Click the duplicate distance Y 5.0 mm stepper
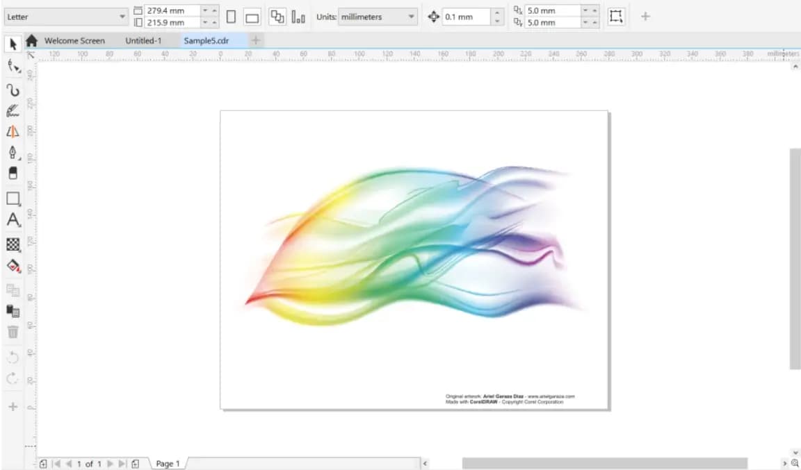The image size is (801, 470). [x=590, y=22]
